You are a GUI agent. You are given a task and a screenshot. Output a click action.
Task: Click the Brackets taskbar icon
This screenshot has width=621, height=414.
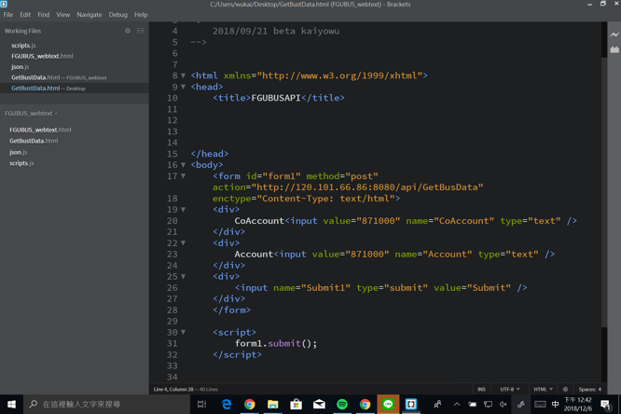pos(411,404)
